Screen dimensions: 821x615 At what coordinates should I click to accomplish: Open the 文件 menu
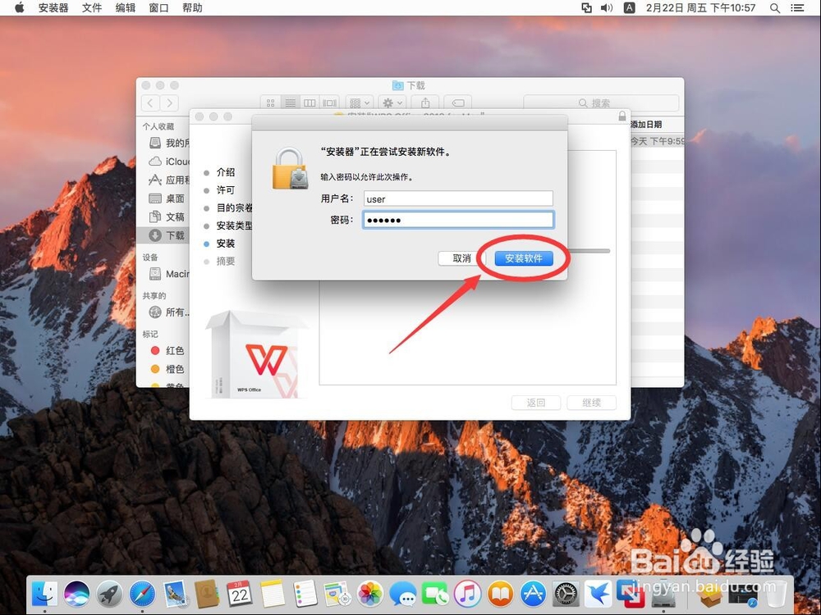click(92, 8)
